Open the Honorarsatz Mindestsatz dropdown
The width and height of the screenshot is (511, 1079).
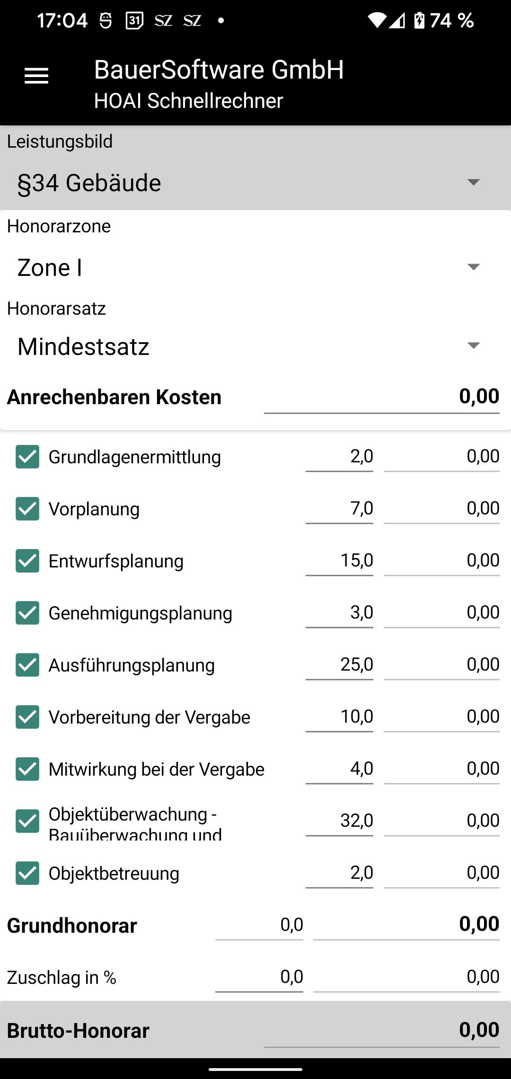[x=255, y=346]
